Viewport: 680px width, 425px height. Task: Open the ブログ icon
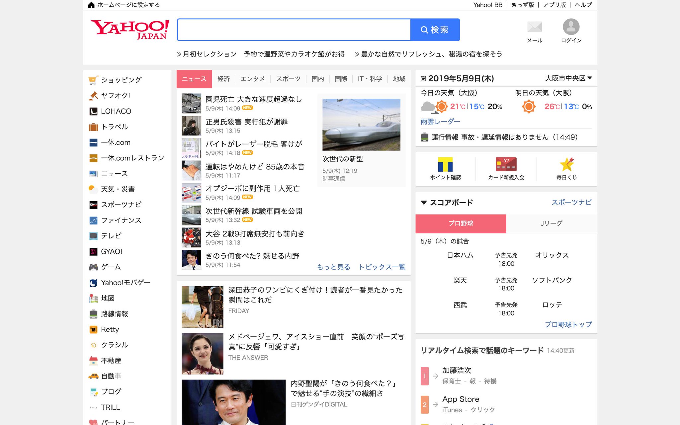[x=94, y=392]
